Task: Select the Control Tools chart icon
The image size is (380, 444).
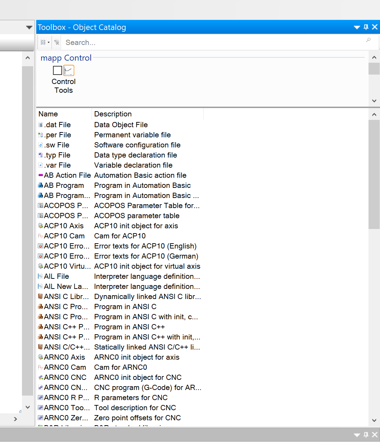Action: (x=69, y=70)
